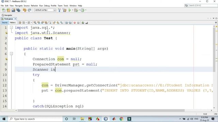Image resolution: width=218 pixels, height=122 pixels.
Task: Open dropdown arrow next to Run Project
Action: pyautogui.click(x=73, y=10)
